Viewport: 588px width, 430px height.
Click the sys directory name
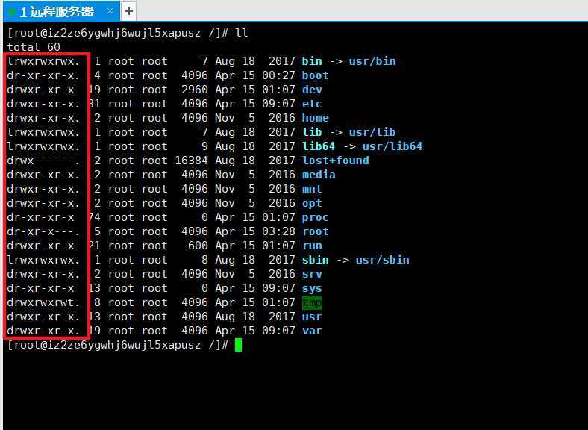(312, 289)
